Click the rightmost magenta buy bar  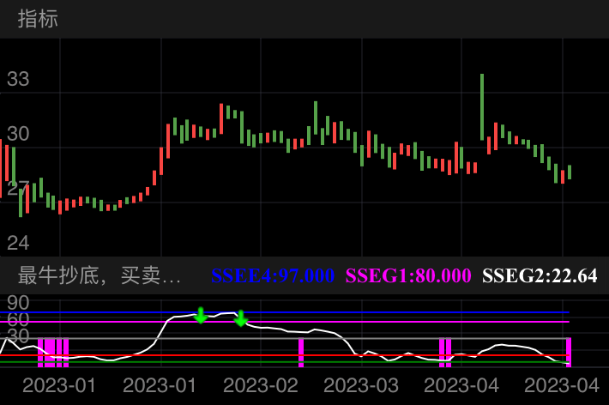pyautogui.click(x=569, y=353)
